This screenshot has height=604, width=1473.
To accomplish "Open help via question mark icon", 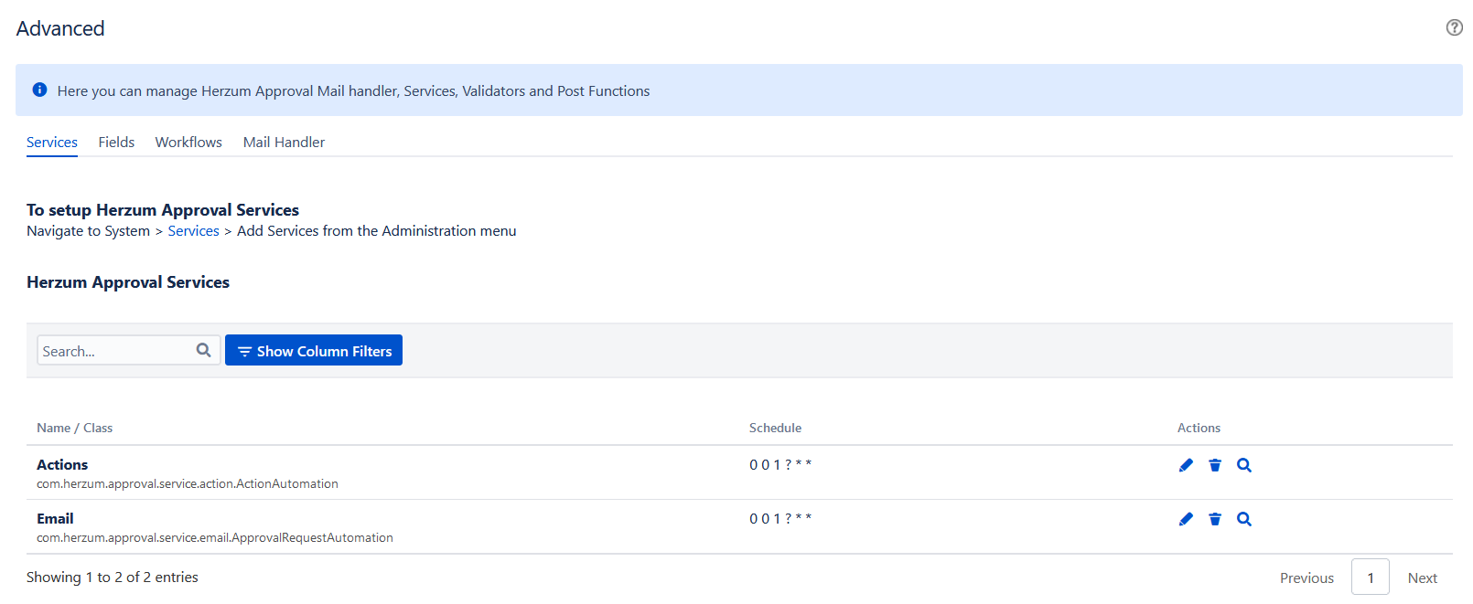I will [1454, 27].
